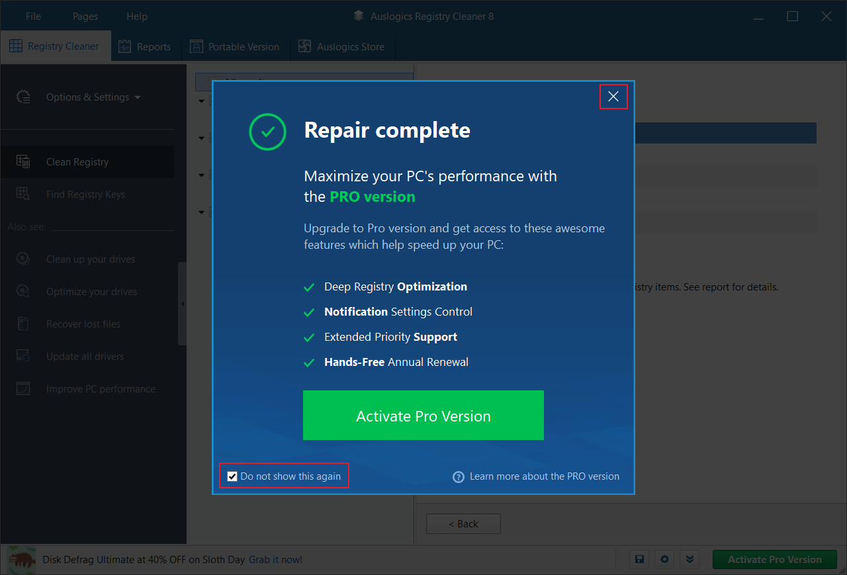This screenshot has width=847, height=575.
Task: Click the Back button
Action: (463, 523)
